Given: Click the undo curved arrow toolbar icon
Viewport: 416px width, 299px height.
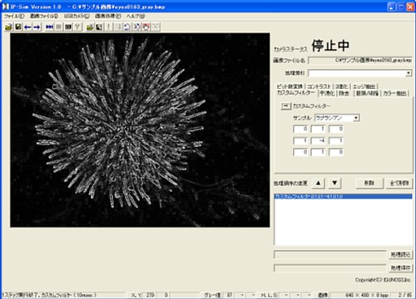Looking at the screenshot, I should [127, 27].
